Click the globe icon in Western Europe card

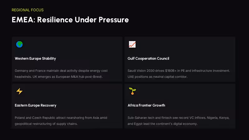click(x=19, y=44)
